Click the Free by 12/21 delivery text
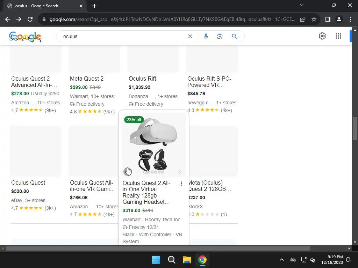The width and height of the screenshot is (358, 268). click(x=144, y=227)
